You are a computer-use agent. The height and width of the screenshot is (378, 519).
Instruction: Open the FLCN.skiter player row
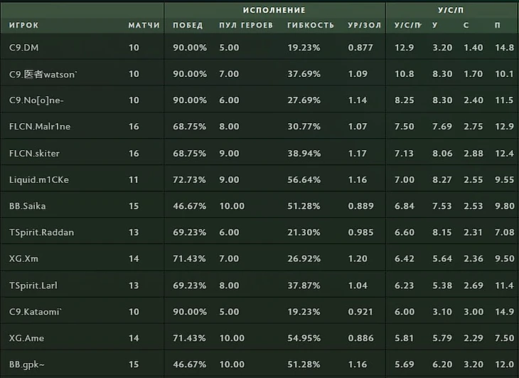(x=259, y=153)
